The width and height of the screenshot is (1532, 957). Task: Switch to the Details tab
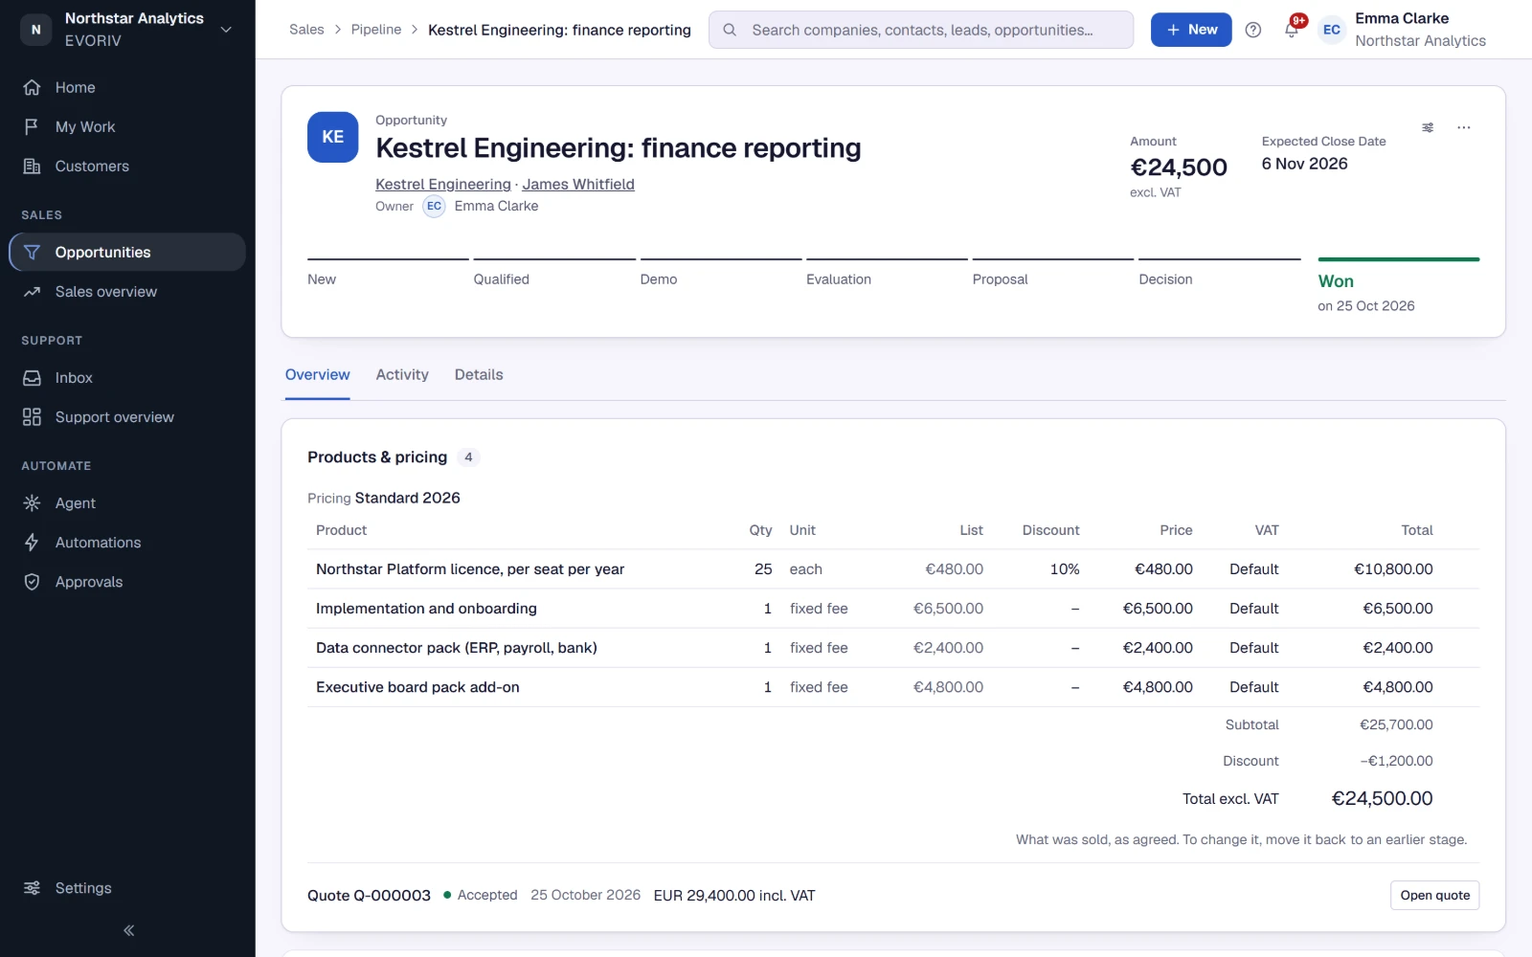click(x=479, y=374)
